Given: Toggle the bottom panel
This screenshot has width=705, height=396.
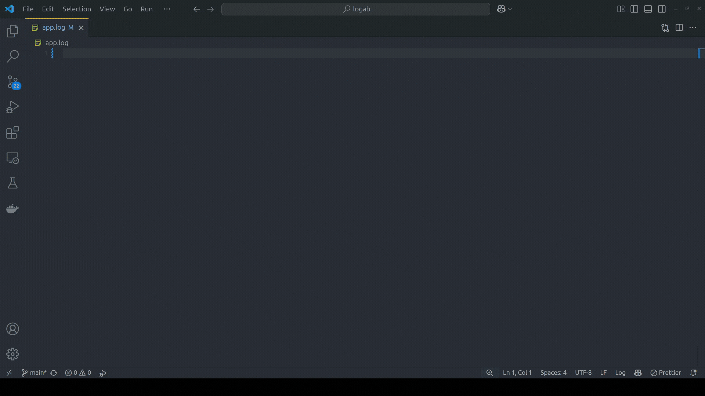Looking at the screenshot, I should pos(648,9).
